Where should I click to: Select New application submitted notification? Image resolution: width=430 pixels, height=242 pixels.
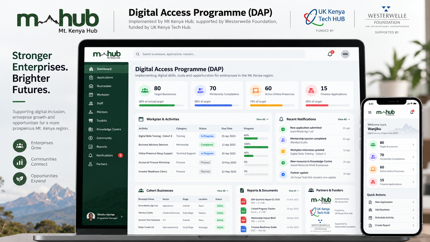(x=315, y=130)
